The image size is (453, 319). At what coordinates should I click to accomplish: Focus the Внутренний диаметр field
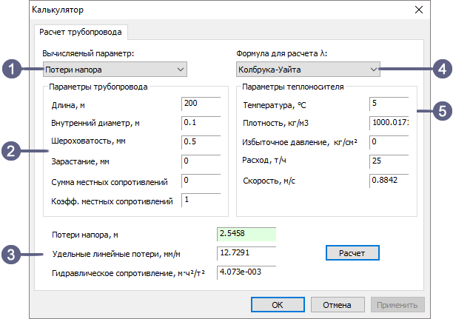[200, 122]
